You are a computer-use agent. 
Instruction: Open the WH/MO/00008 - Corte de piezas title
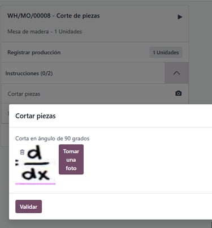point(54,16)
